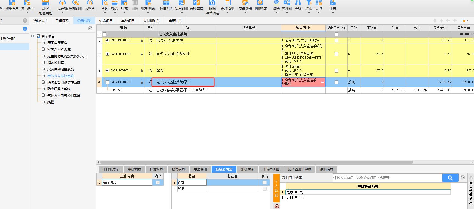Switch to the 造价分析 tab
The width and height of the screenshot is (474, 209).
(x=40, y=21)
